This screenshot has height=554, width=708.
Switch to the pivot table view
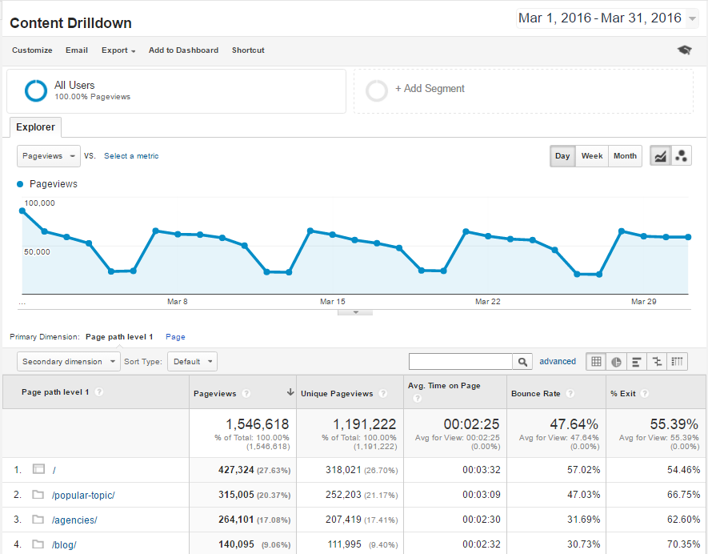[x=676, y=361]
